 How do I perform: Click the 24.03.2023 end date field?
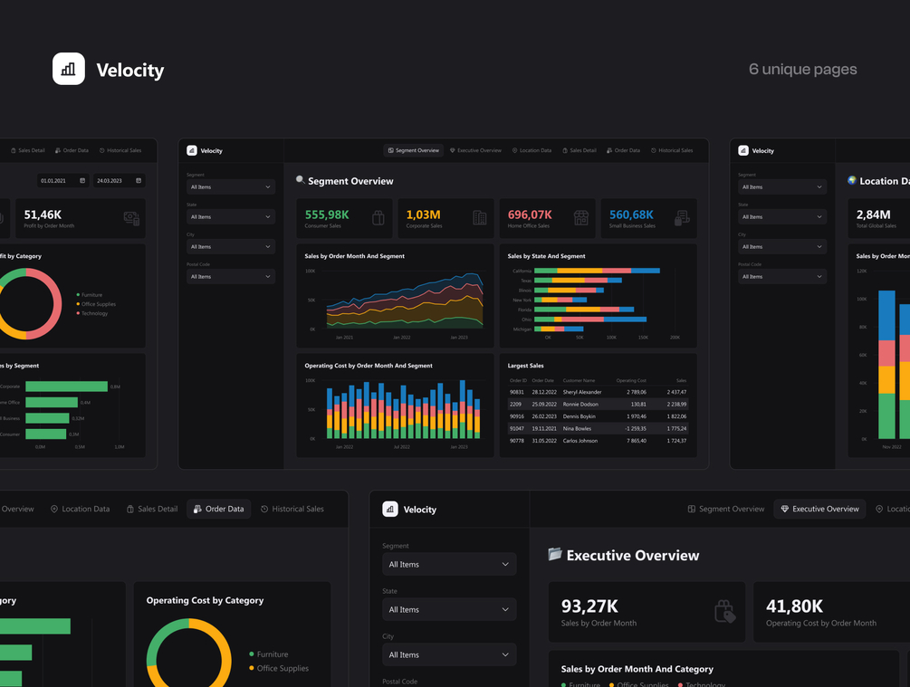tap(119, 180)
